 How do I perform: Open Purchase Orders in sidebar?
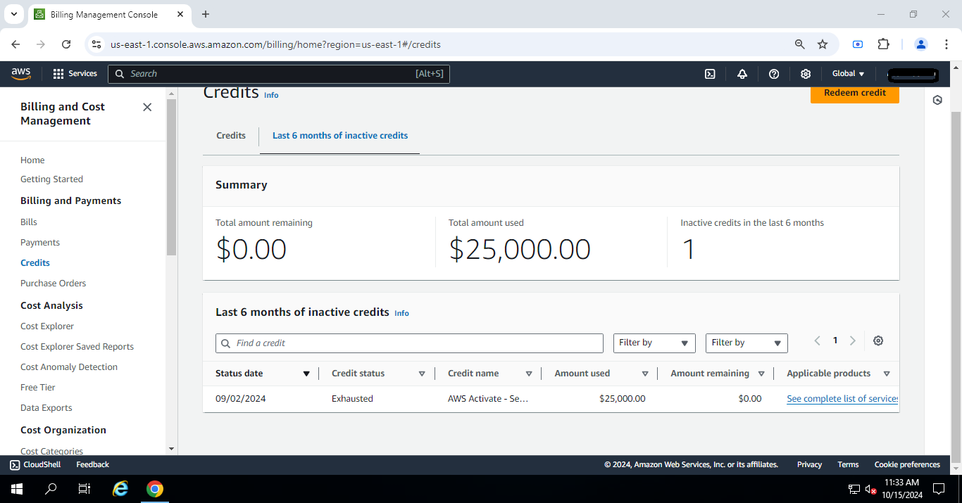pyautogui.click(x=54, y=284)
